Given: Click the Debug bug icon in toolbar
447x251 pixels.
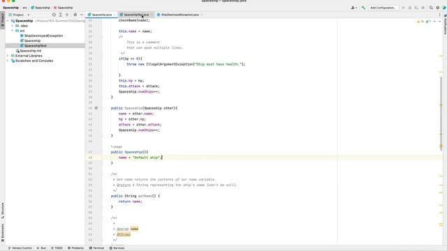Looking at the screenshot, I should click(410, 8).
